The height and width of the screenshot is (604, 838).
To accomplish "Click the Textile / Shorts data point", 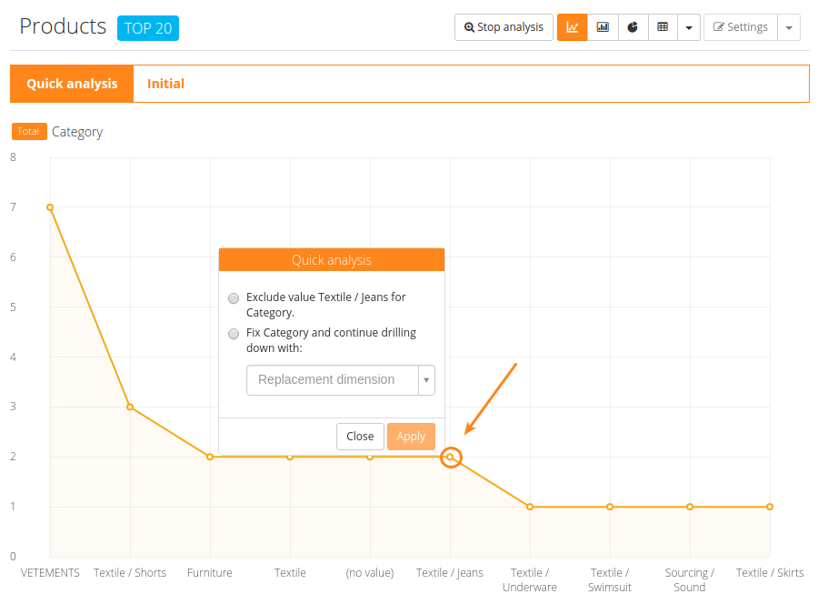I will (x=130, y=407).
